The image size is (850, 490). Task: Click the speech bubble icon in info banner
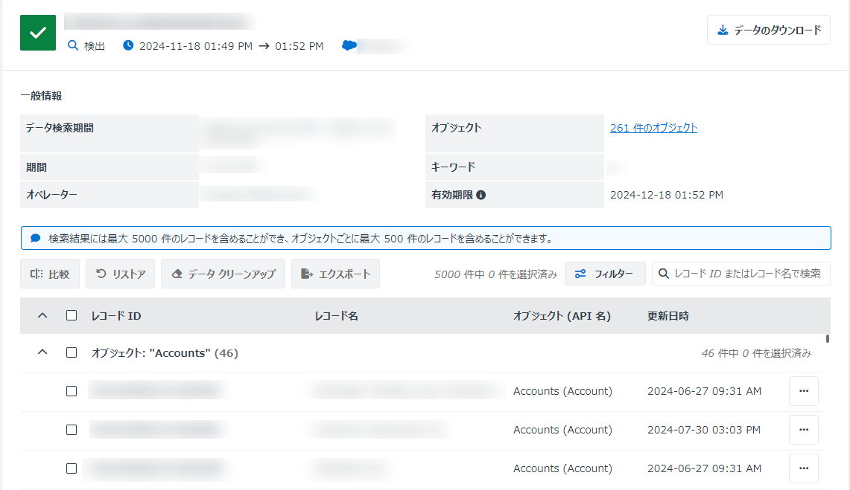[35, 239]
